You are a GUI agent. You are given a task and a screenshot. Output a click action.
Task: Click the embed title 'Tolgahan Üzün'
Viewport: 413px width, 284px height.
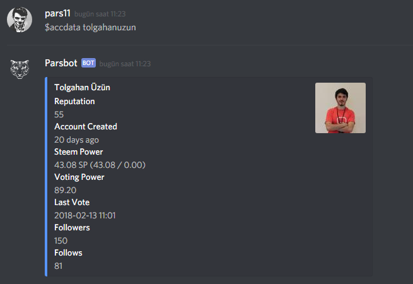click(x=82, y=87)
